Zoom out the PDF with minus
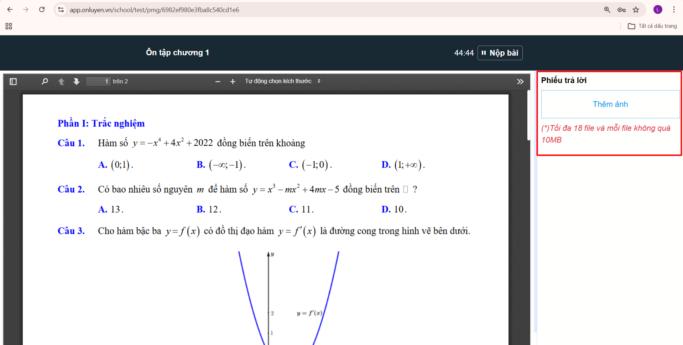The image size is (683, 345). pos(218,82)
